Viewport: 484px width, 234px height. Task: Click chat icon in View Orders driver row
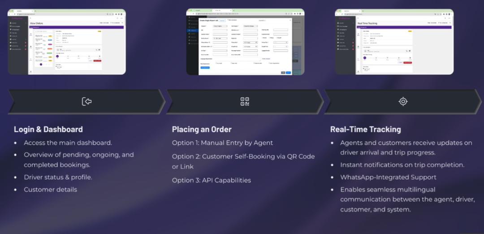click(x=99, y=50)
